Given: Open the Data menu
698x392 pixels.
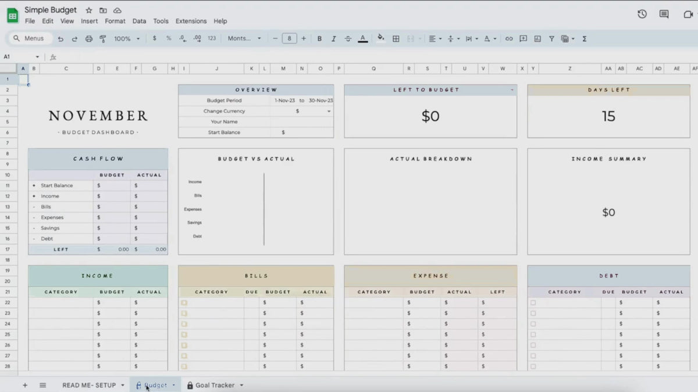Looking at the screenshot, I should (139, 21).
